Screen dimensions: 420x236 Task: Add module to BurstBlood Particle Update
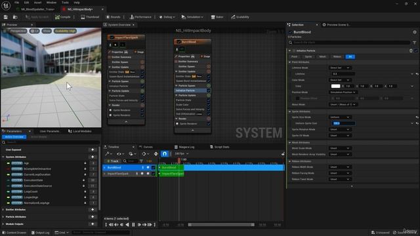click(209, 95)
